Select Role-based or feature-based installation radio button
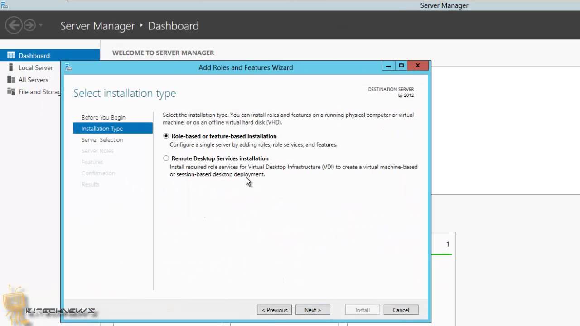This screenshot has height=326, width=580. [x=166, y=136]
